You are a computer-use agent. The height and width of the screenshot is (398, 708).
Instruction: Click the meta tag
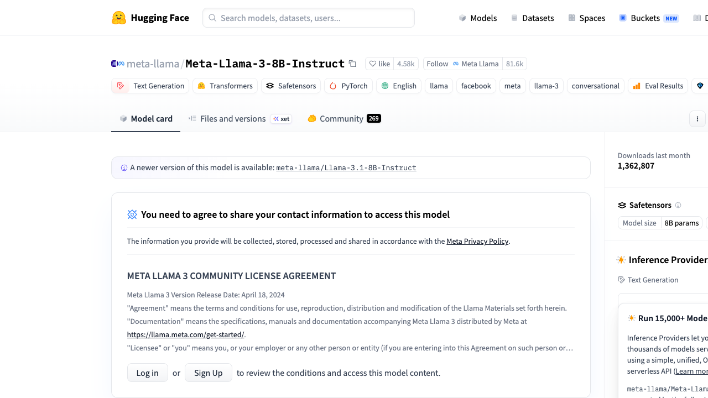513,86
